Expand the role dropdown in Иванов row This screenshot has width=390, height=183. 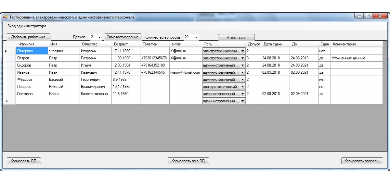[242, 72]
